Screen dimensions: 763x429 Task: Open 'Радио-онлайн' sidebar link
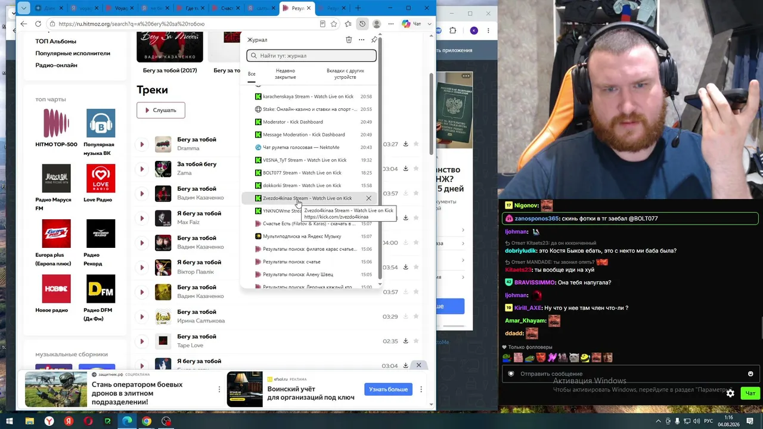point(56,65)
